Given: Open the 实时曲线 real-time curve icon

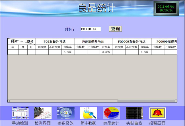Looking at the screenshot, I should click(x=135, y=113).
